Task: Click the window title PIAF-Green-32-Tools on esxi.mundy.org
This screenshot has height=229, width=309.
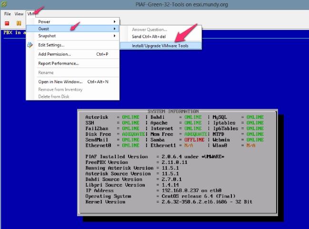Action: click(182, 4)
